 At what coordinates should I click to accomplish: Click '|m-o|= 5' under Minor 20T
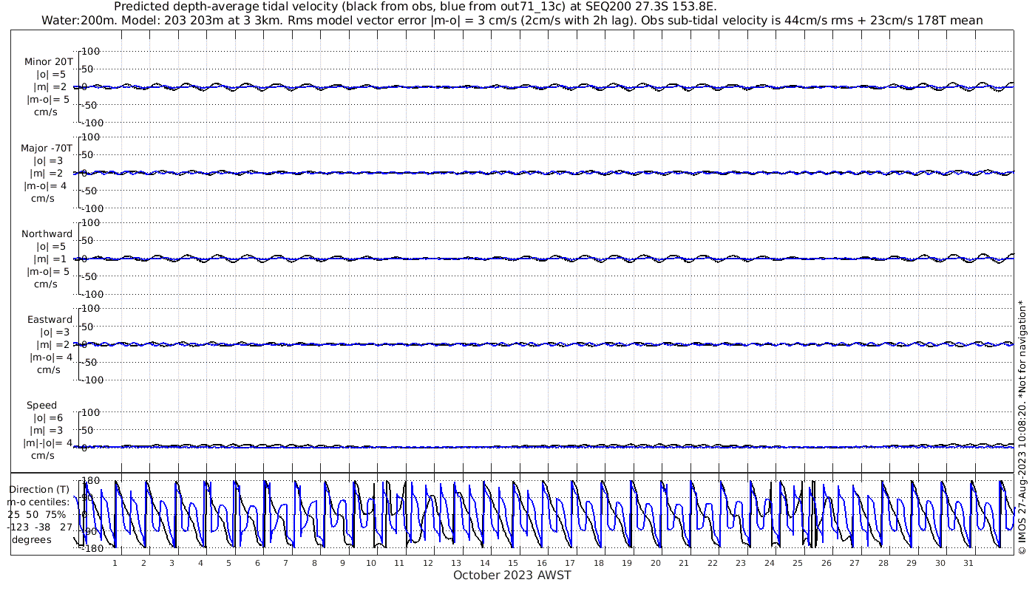point(48,99)
